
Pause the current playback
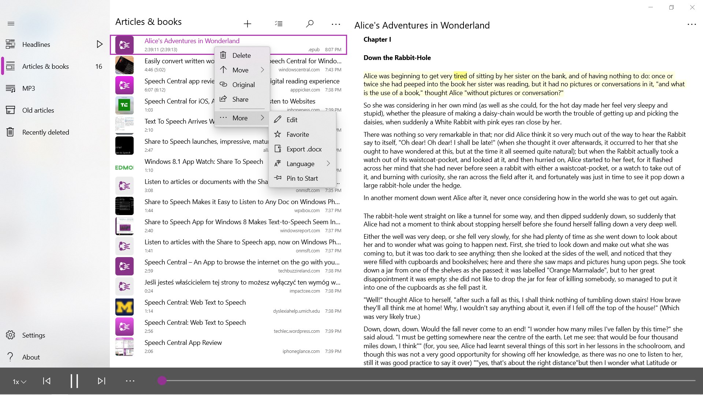pyautogui.click(x=74, y=381)
